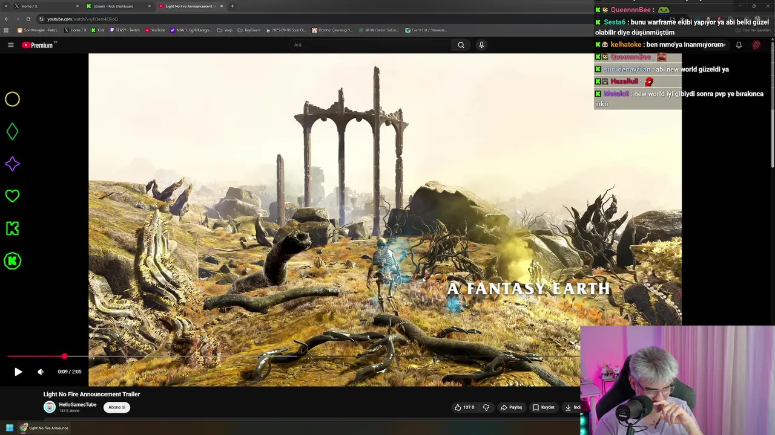Close the Kick Dashboard tab

click(150, 6)
